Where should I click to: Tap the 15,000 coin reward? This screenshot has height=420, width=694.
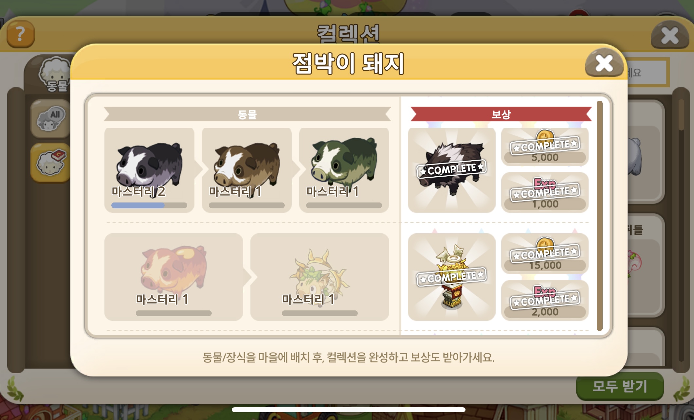[x=545, y=254]
